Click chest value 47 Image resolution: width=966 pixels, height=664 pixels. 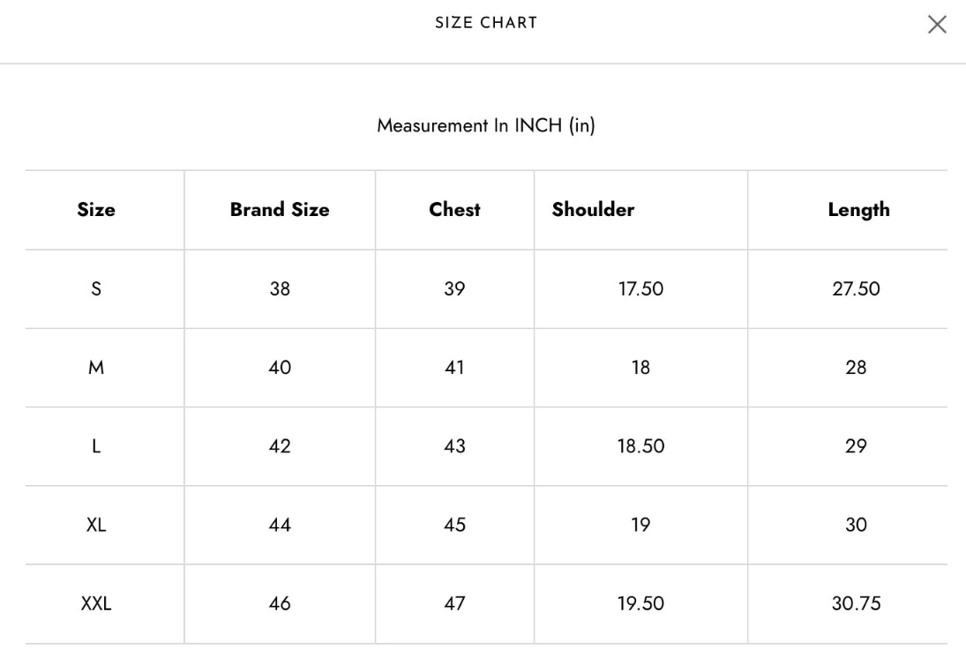(x=454, y=604)
